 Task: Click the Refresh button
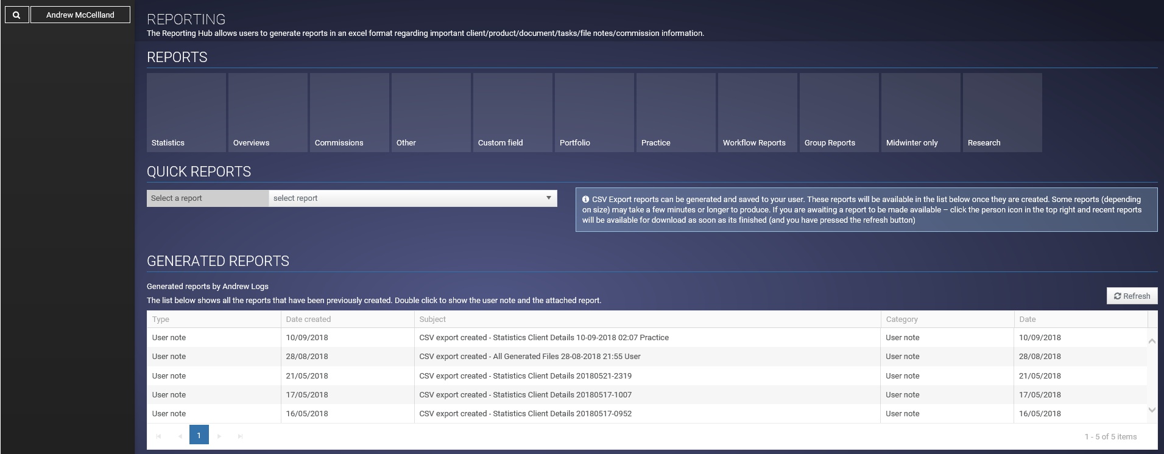(1132, 296)
